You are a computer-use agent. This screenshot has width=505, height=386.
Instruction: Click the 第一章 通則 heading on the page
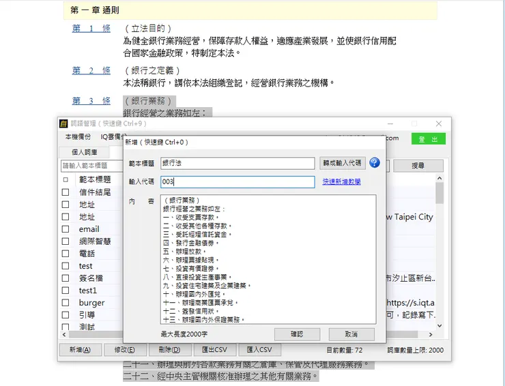click(x=95, y=10)
